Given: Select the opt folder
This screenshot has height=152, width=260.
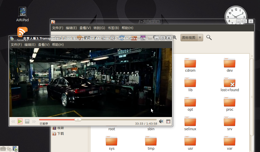Looking at the screenshot, I should tap(190, 104).
